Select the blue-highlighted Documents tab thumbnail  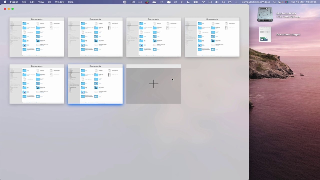coord(95,84)
